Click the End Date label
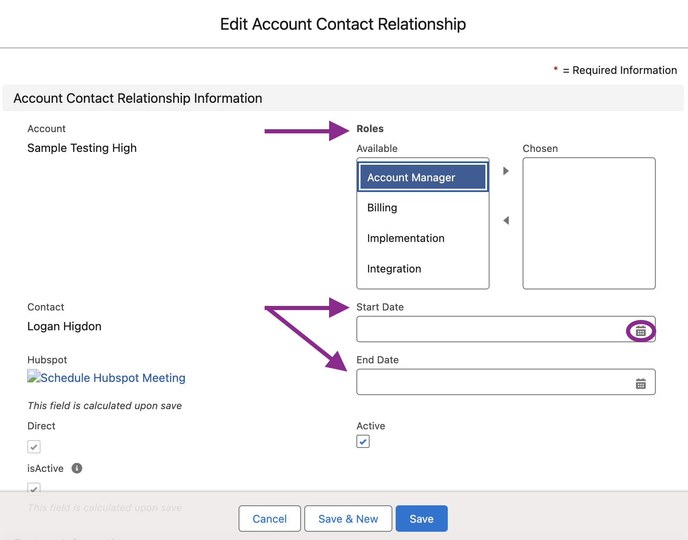This screenshot has height=540, width=688. pyautogui.click(x=377, y=360)
